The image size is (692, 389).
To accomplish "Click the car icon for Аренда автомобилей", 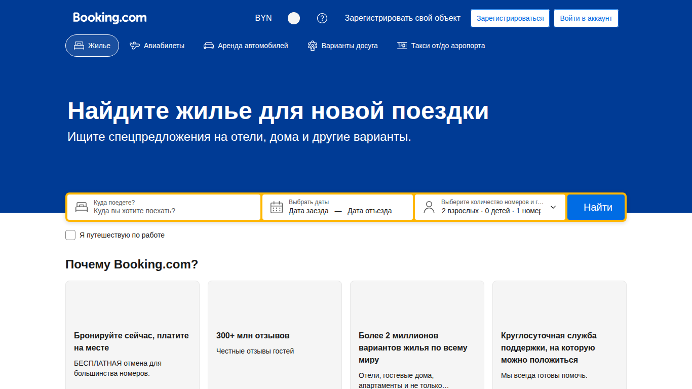I will [x=209, y=46].
